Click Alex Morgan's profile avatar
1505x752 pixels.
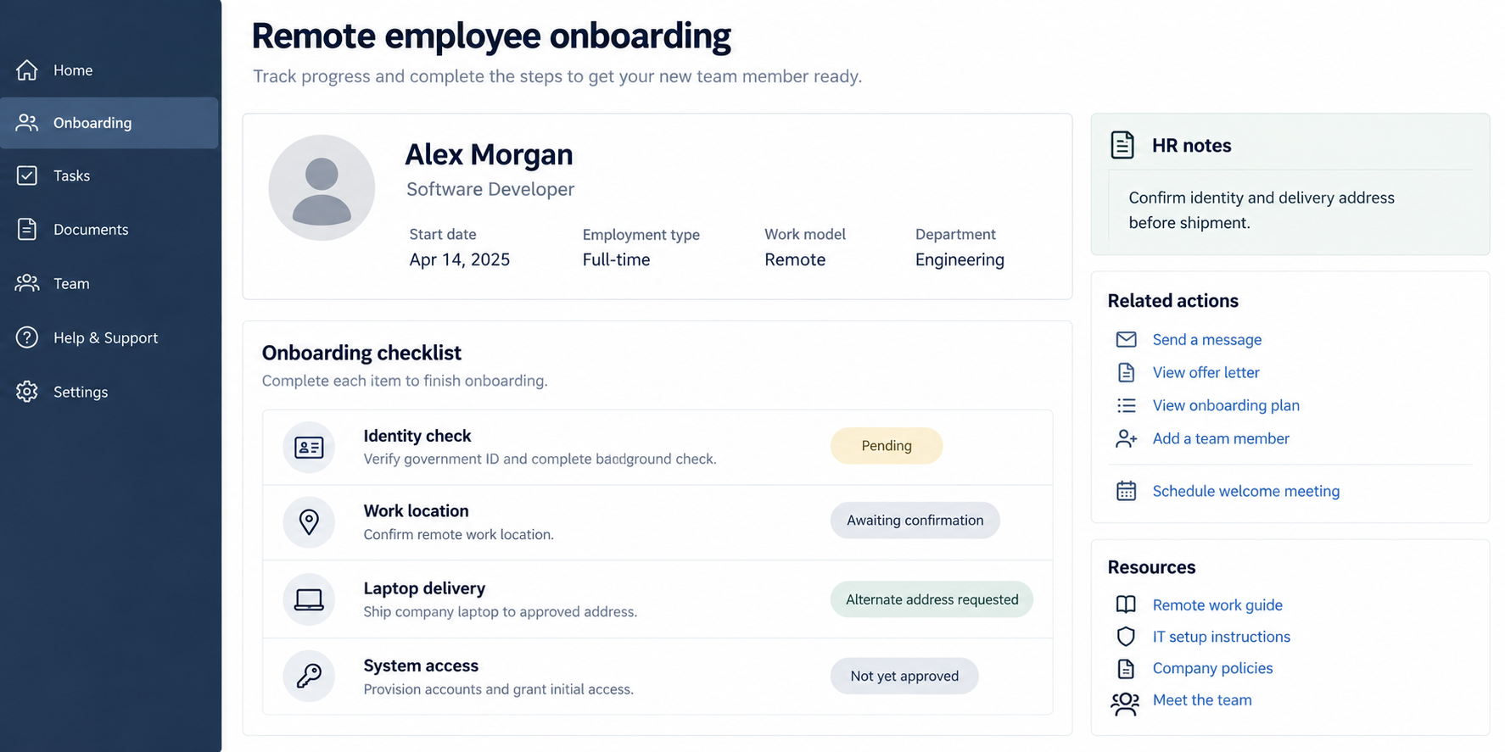point(322,187)
